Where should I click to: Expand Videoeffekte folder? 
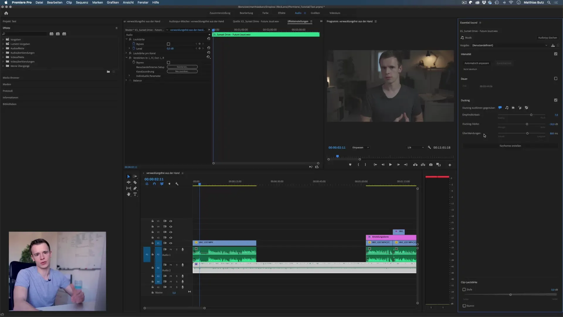click(3, 57)
